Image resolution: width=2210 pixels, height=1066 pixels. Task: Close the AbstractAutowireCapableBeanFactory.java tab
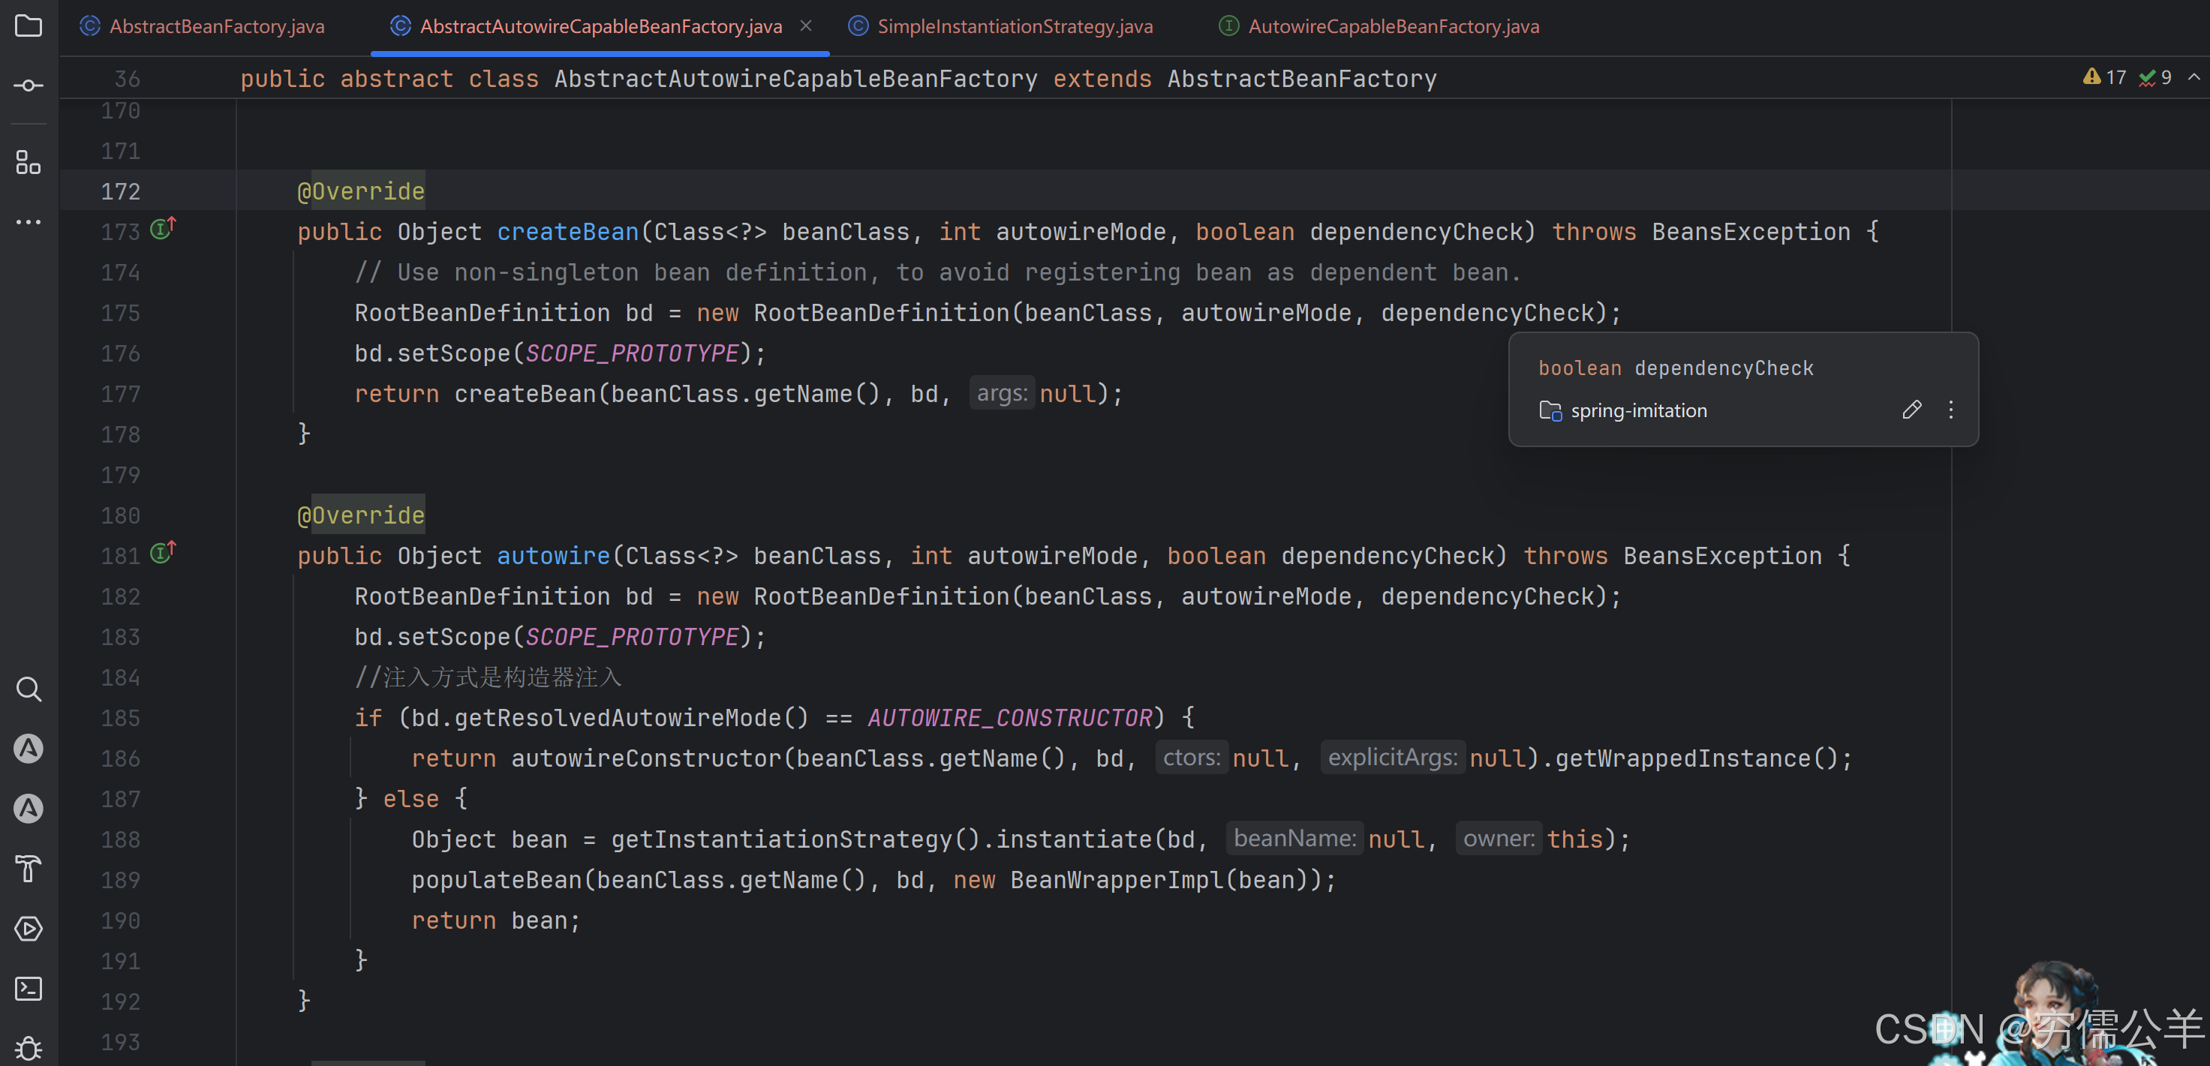806,26
